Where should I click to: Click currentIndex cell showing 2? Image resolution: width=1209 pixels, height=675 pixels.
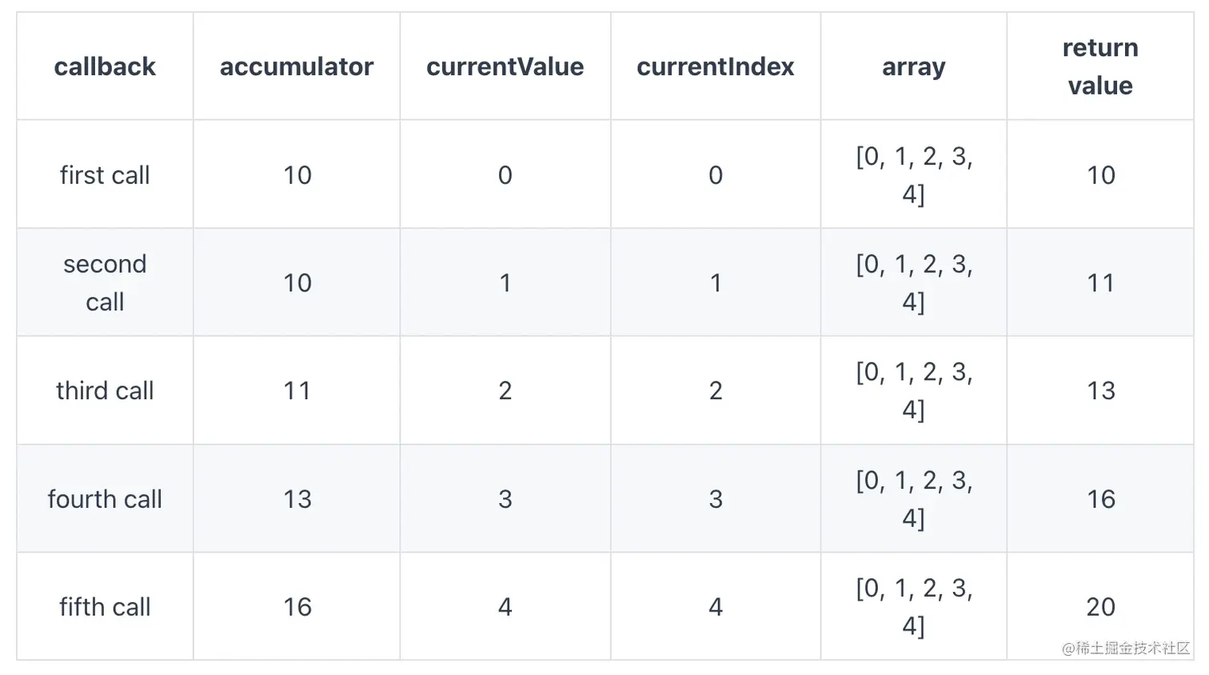(x=715, y=390)
